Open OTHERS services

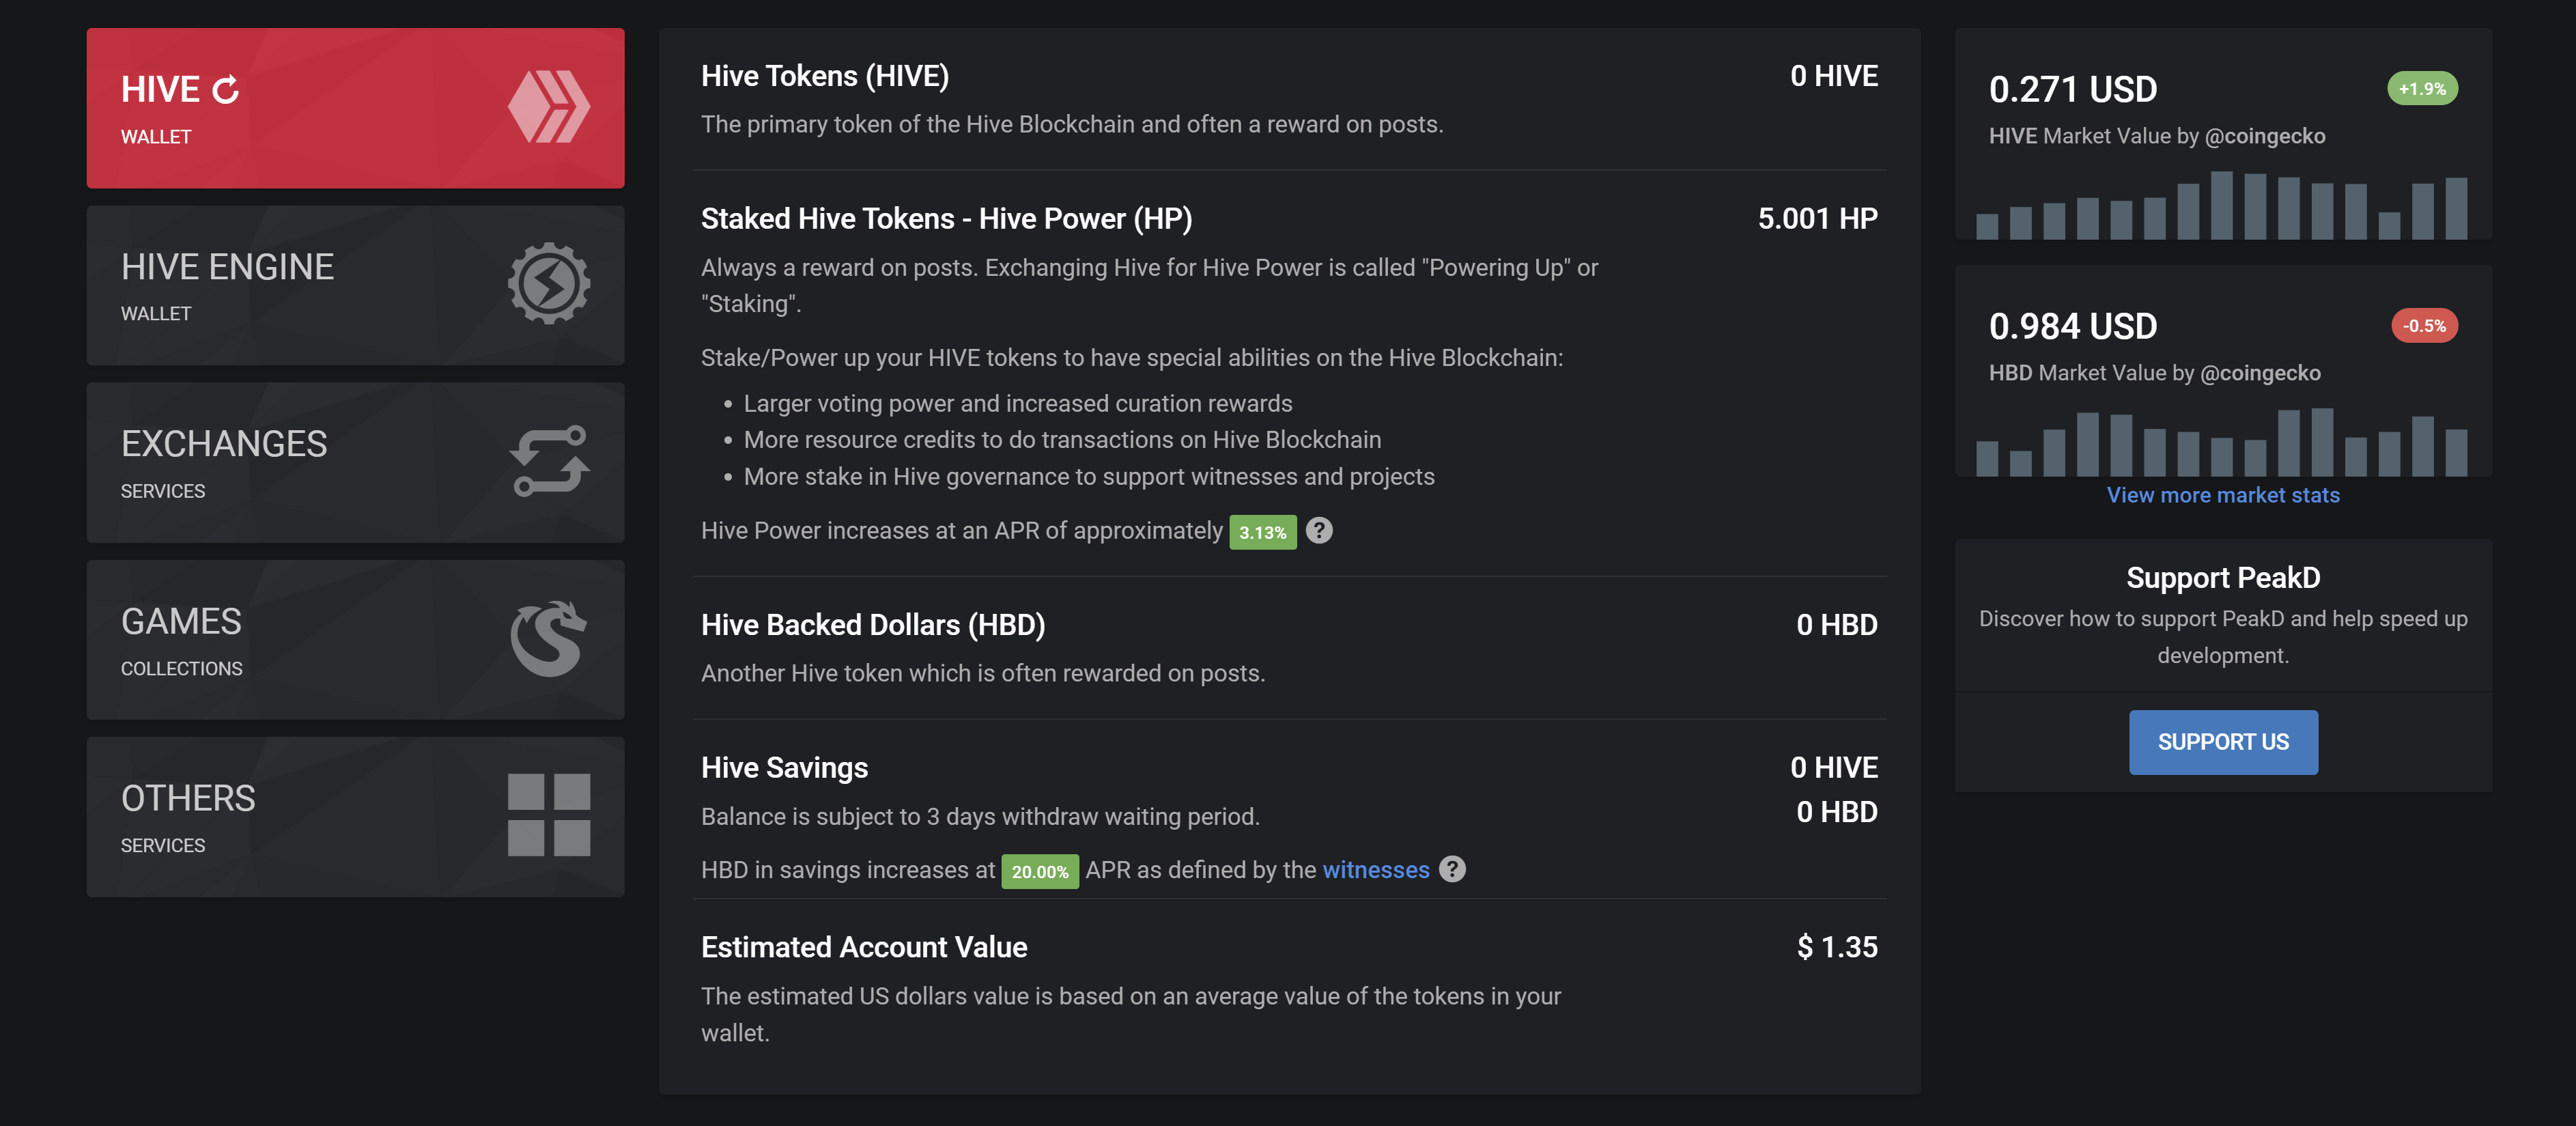(x=355, y=816)
